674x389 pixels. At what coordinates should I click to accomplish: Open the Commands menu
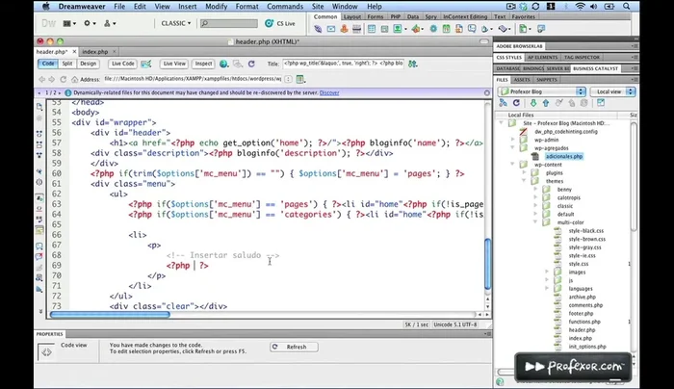pos(284,6)
